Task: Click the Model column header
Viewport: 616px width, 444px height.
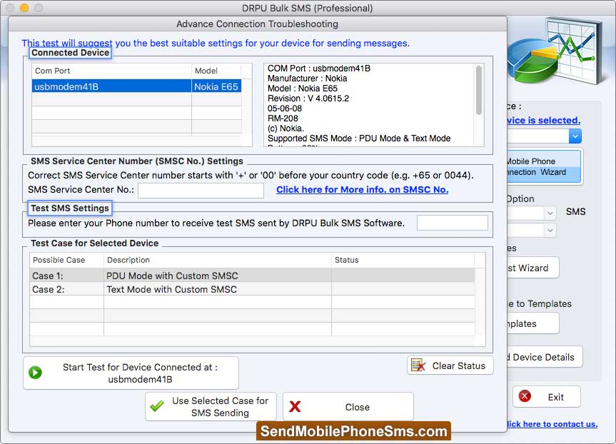Action: 216,71
